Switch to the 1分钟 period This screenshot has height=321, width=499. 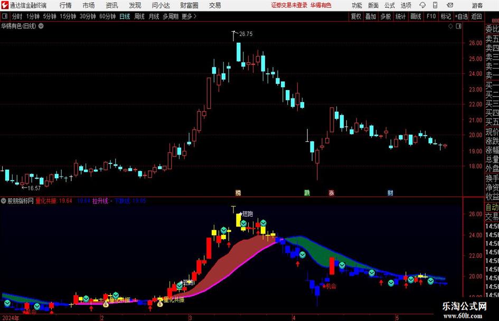(x=32, y=16)
